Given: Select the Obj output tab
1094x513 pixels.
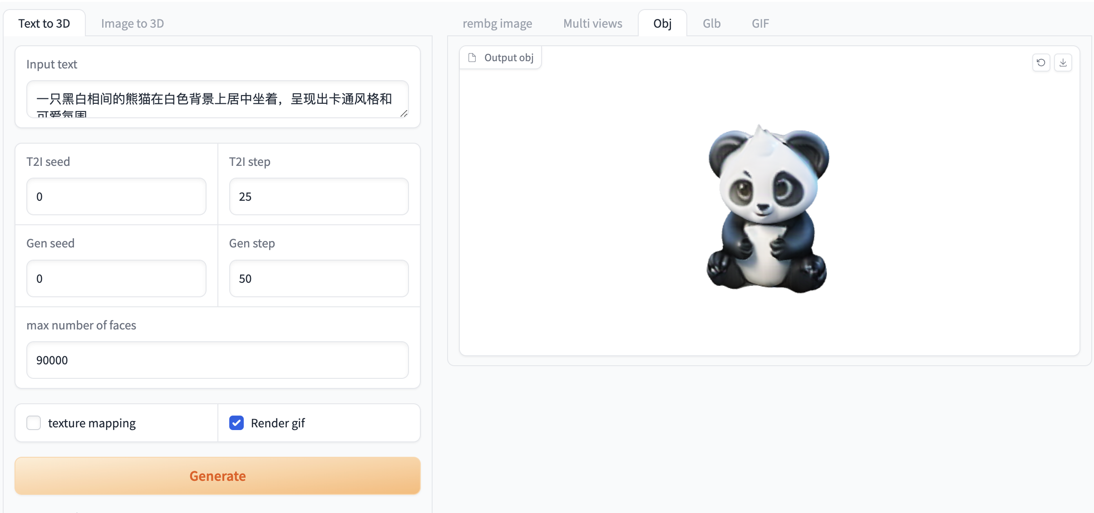Looking at the screenshot, I should pyautogui.click(x=662, y=24).
